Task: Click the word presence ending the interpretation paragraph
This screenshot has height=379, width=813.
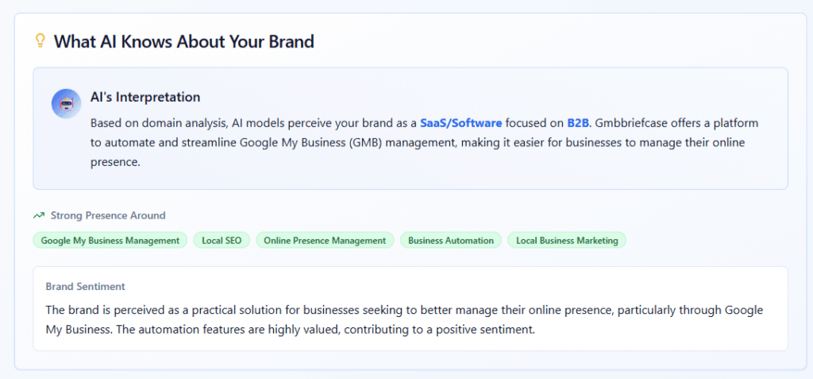Action: coord(115,162)
